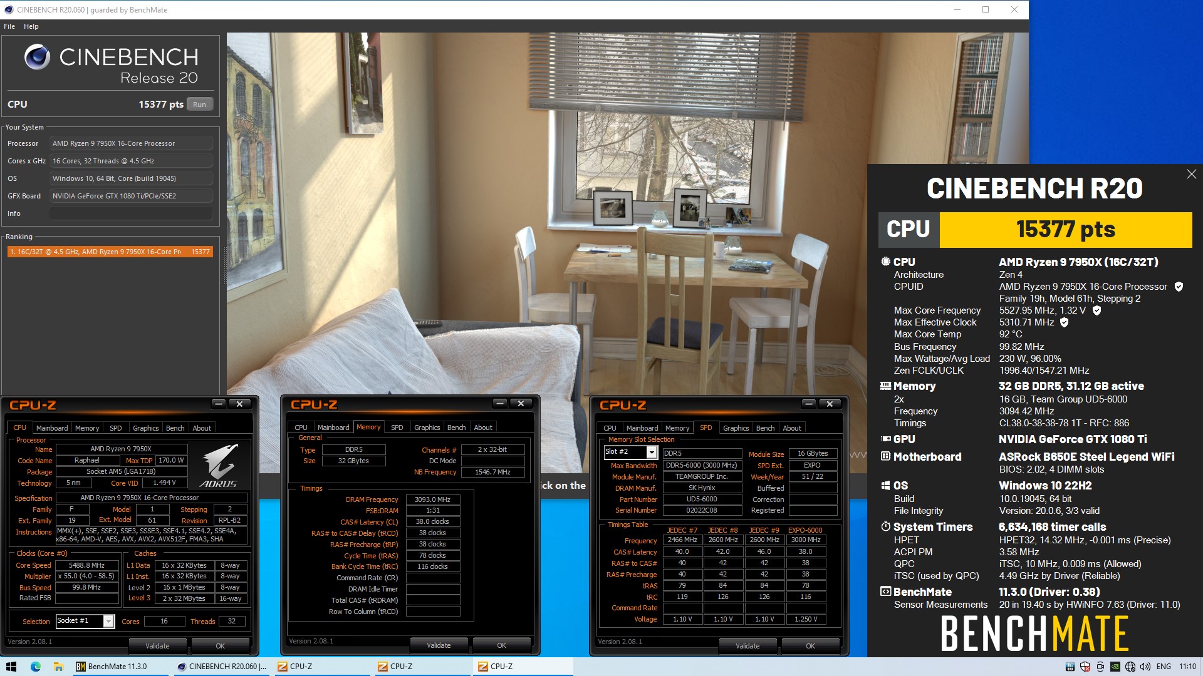The width and height of the screenshot is (1203, 676).
Task: Click the network globe tray icon
Action: 1130,667
